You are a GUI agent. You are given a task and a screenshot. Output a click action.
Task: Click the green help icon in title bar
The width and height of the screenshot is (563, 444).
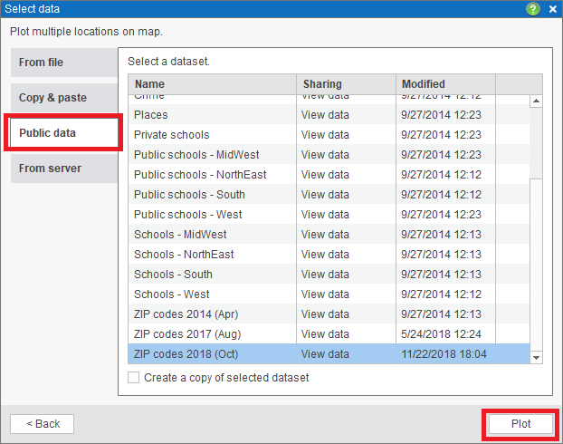point(533,9)
